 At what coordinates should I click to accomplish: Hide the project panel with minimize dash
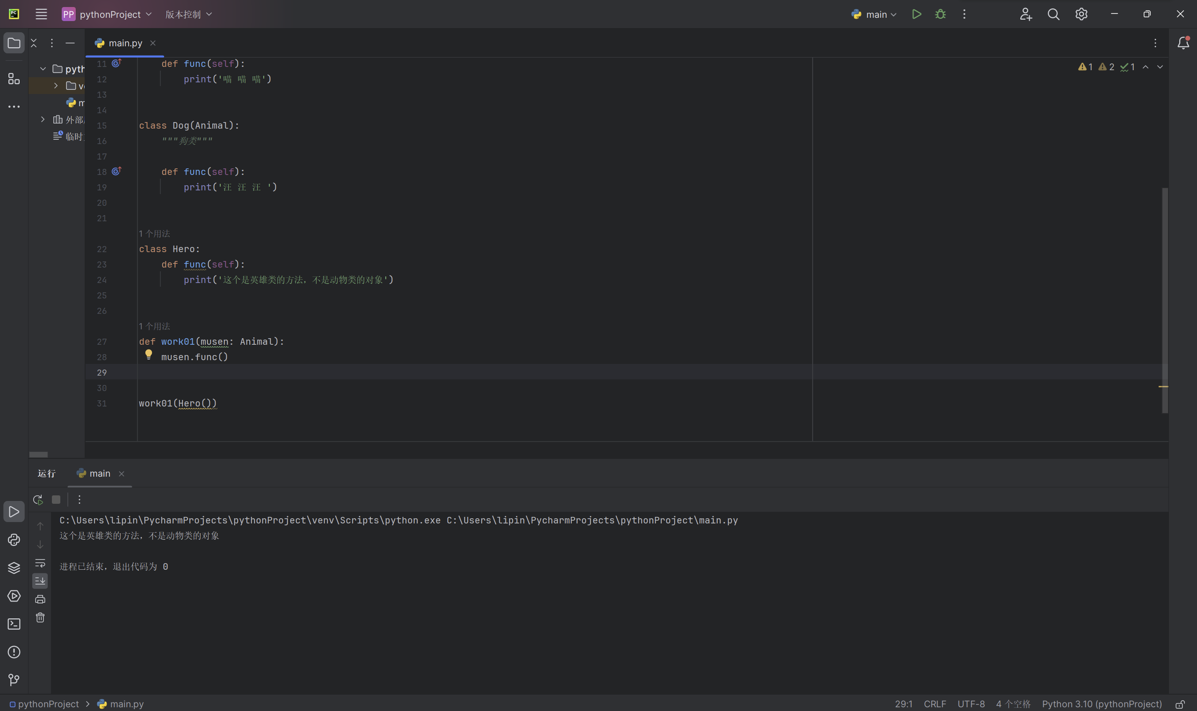(70, 43)
